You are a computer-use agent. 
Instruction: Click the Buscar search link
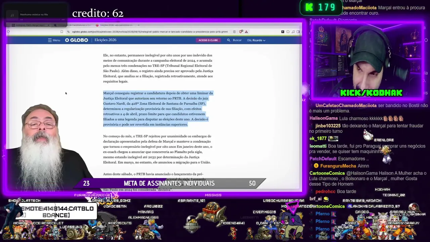237,40
